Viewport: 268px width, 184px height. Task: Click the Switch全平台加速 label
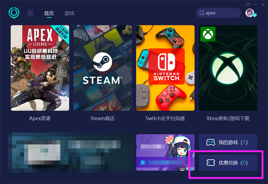pyautogui.click(x=165, y=118)
